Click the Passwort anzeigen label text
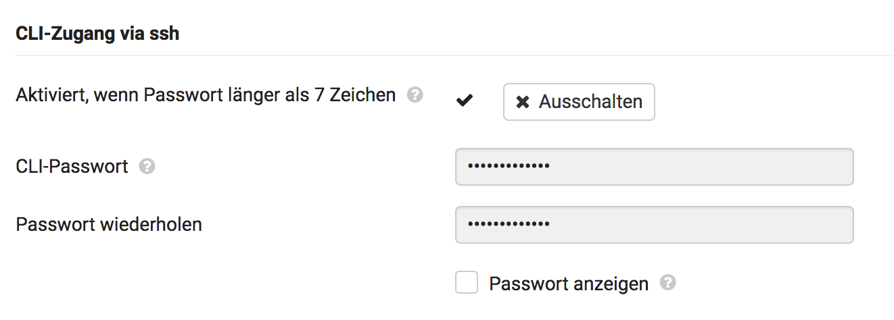 pos(568,284)
